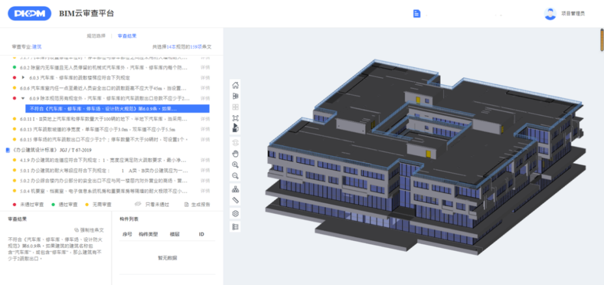Expand clause 6.0.3 with its triangle arrow
This screenshot has width=604, height=285.
tap(23, 77)
